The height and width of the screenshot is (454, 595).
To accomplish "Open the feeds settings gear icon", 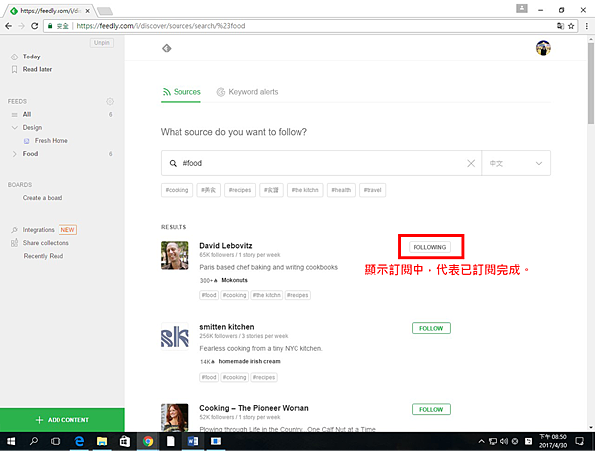I will point(110,102).
